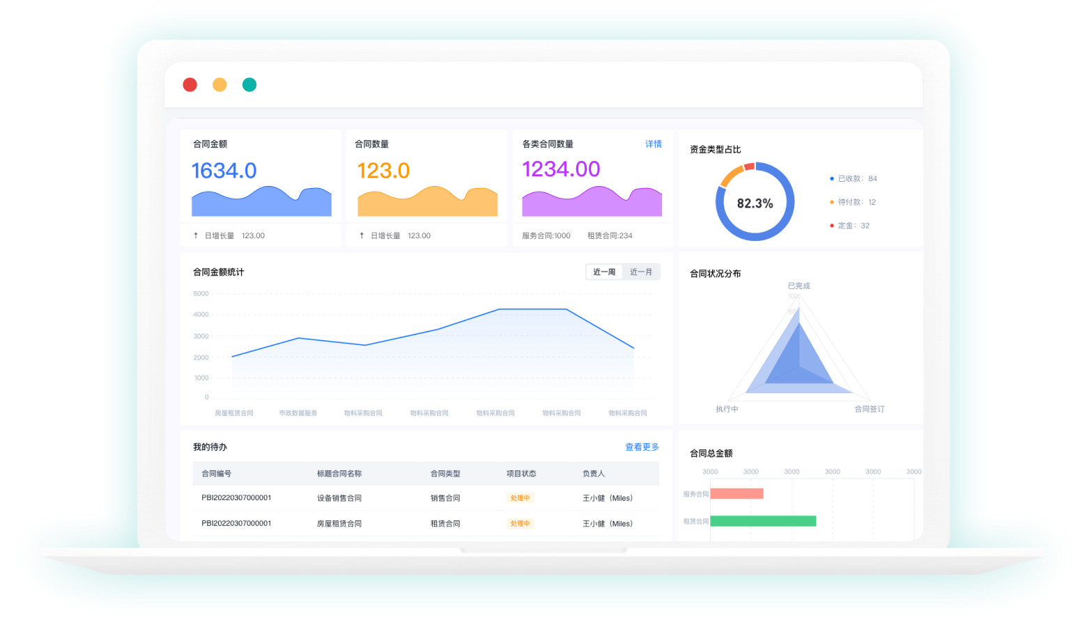Switch chart to 近一月 view

(x=641, y=272)
